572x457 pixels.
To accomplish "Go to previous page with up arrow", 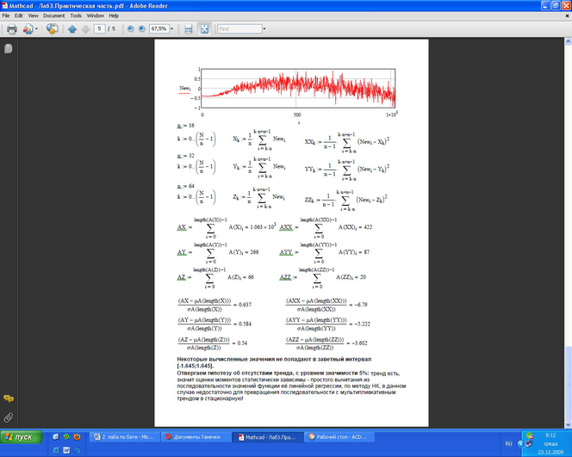I will coord(71,28).
